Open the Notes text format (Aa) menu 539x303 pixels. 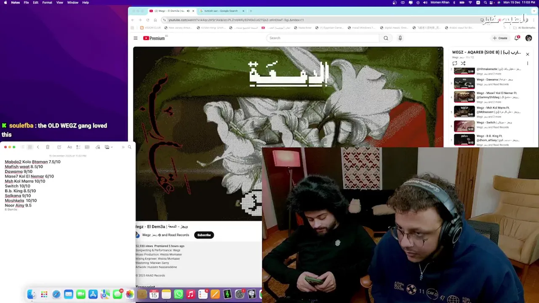(69, 147)
